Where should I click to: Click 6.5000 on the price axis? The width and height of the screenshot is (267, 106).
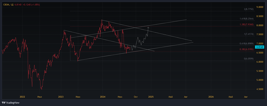pyautogui.click(x=260, y=53)
